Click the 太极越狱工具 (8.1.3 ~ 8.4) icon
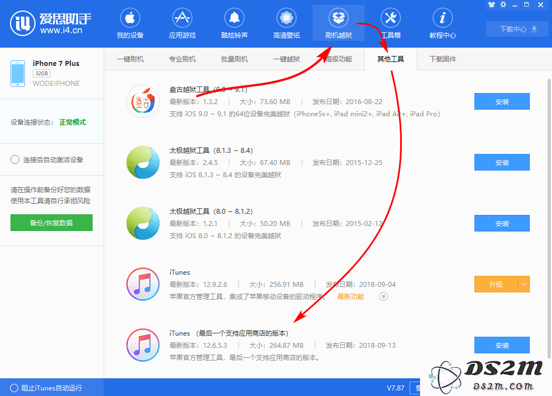The height and width of the screenshot is (396, 552). [143, 162]
